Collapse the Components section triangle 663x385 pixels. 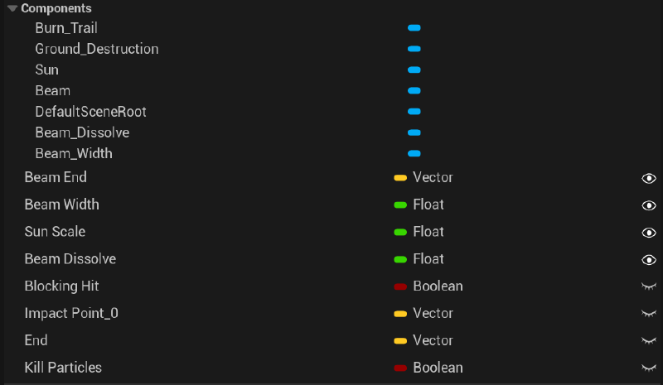(12, 8)
